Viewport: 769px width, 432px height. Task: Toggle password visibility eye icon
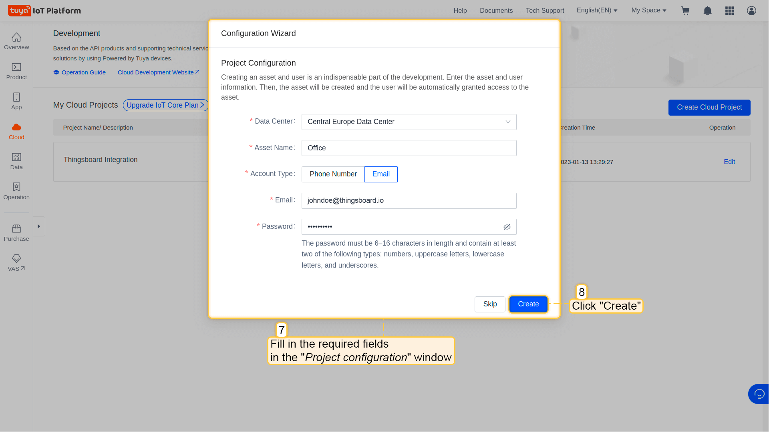tap(507, 227)
